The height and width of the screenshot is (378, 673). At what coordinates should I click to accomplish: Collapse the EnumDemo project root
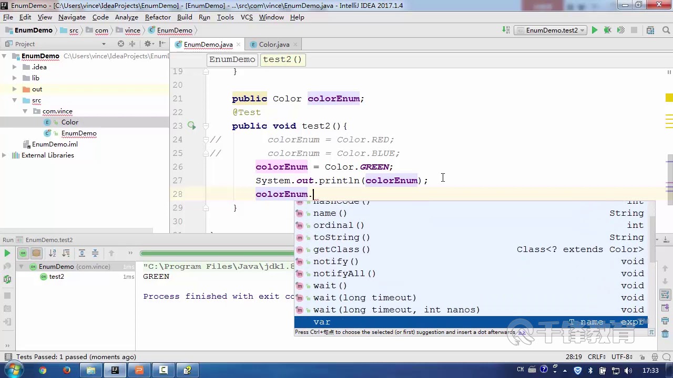pyautogui.click(x=4, y=56)
